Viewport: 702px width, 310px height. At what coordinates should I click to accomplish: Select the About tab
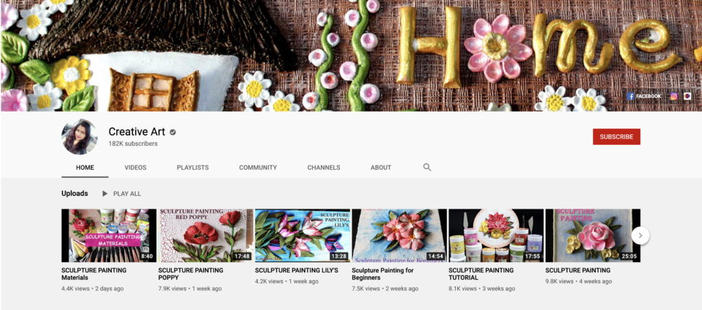(x=380, y=168)
